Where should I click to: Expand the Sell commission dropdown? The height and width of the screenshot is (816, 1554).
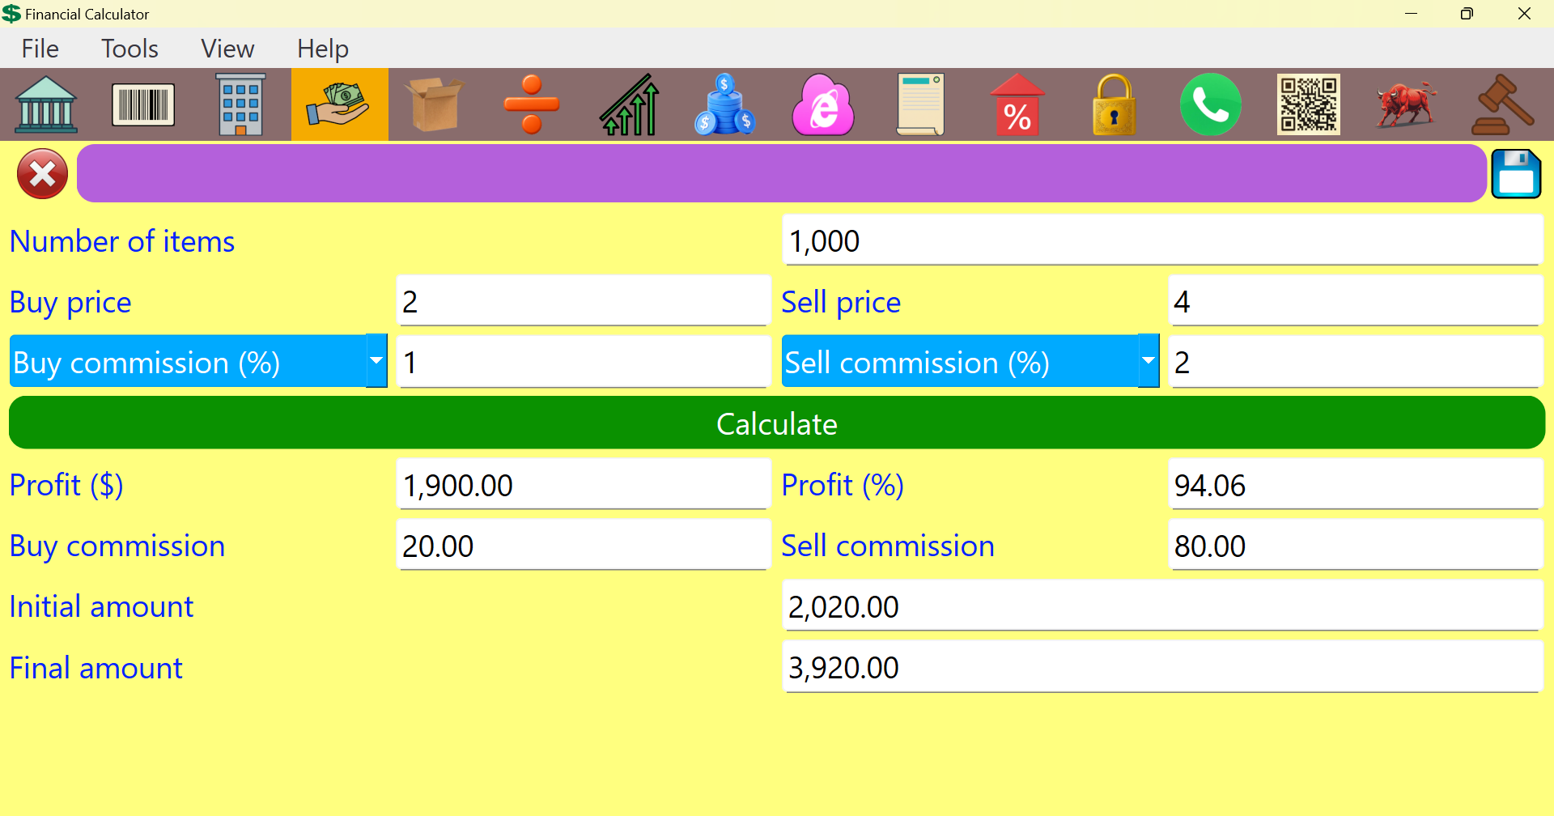(1149, 361)
